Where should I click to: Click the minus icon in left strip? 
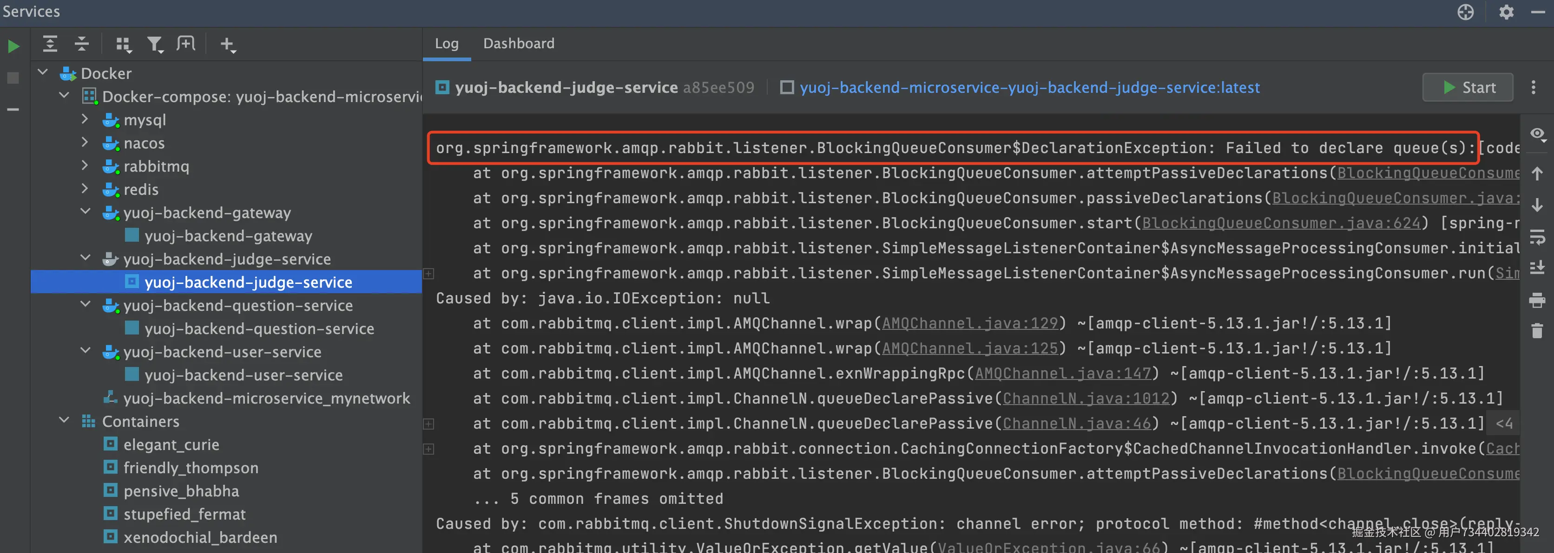[13, 109]
